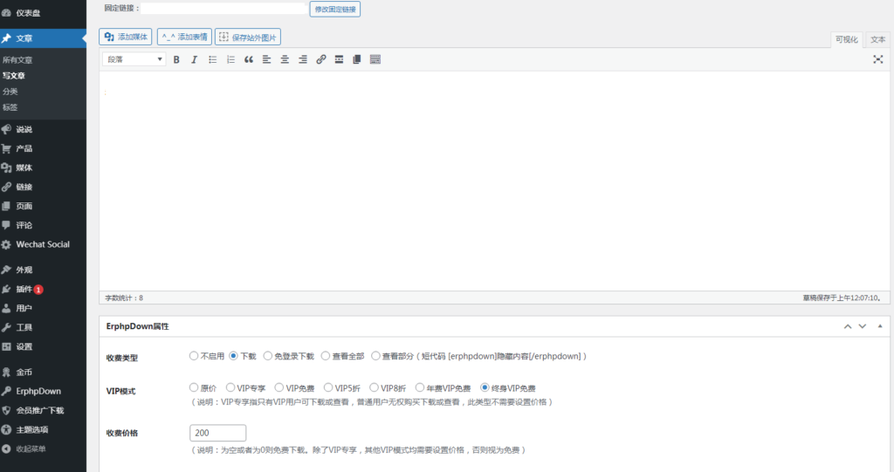Open 插件 menu with update badge
894x472 pixels.
click(44, 289)
